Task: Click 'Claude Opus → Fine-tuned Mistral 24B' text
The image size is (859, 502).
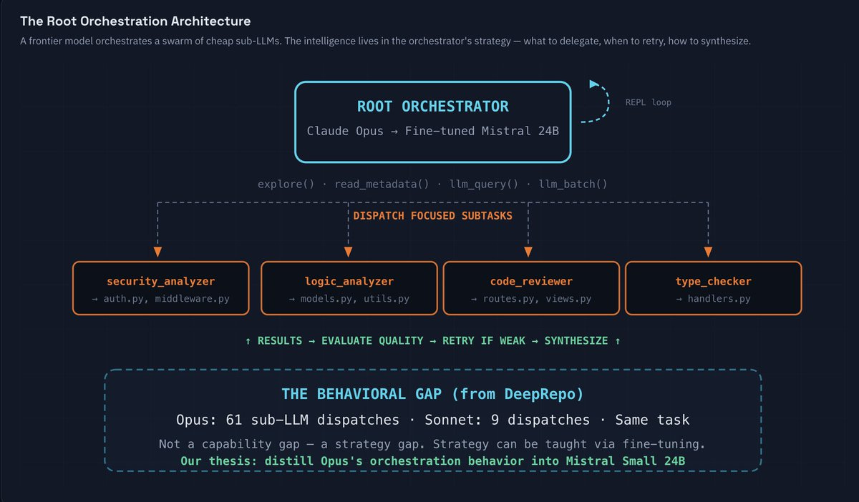Action: [x=433, y=131]
